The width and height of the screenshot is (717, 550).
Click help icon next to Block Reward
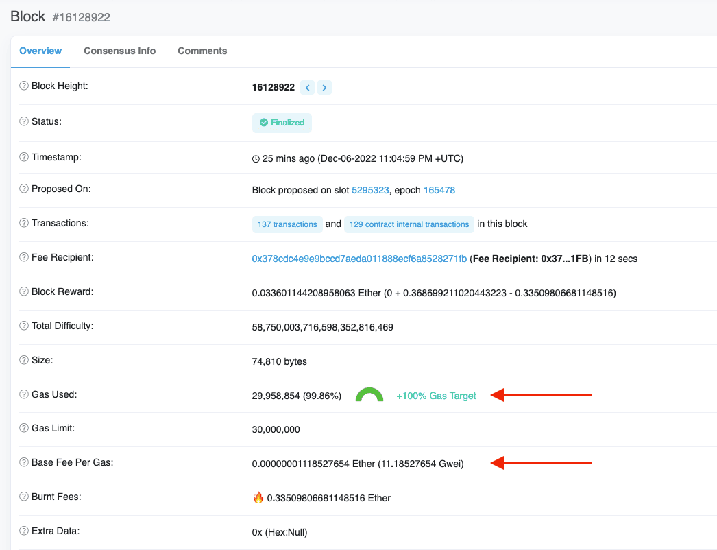coord(24,292)
